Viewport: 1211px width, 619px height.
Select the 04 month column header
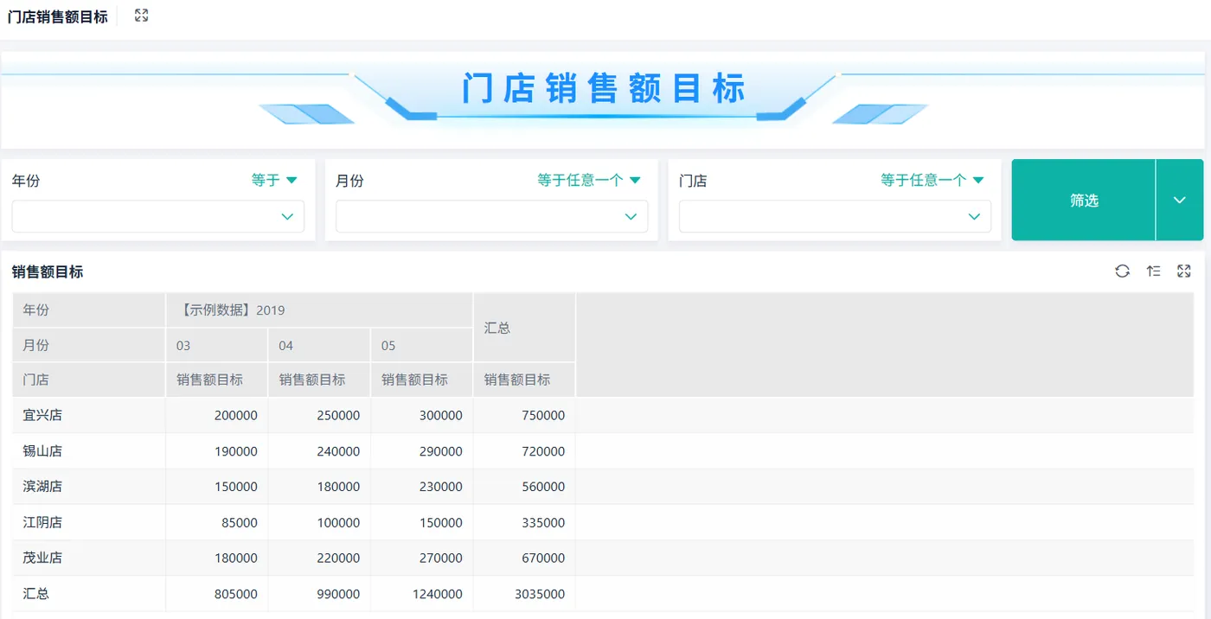pos(319,345)
